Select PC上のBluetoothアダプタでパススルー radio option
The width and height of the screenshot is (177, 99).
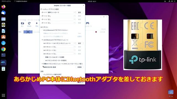coord(55,30)
